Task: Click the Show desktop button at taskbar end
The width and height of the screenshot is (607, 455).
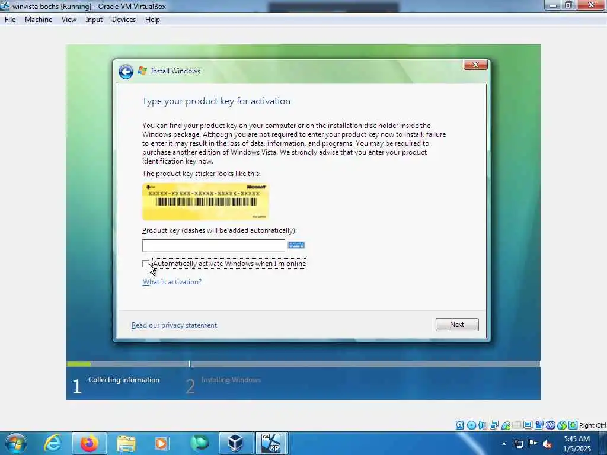Action: coord(604,443)
